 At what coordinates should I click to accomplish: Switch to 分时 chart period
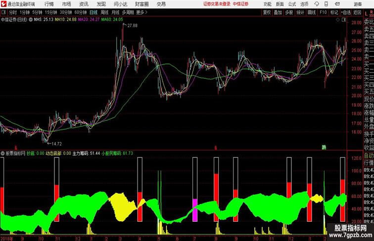[13, 12]
